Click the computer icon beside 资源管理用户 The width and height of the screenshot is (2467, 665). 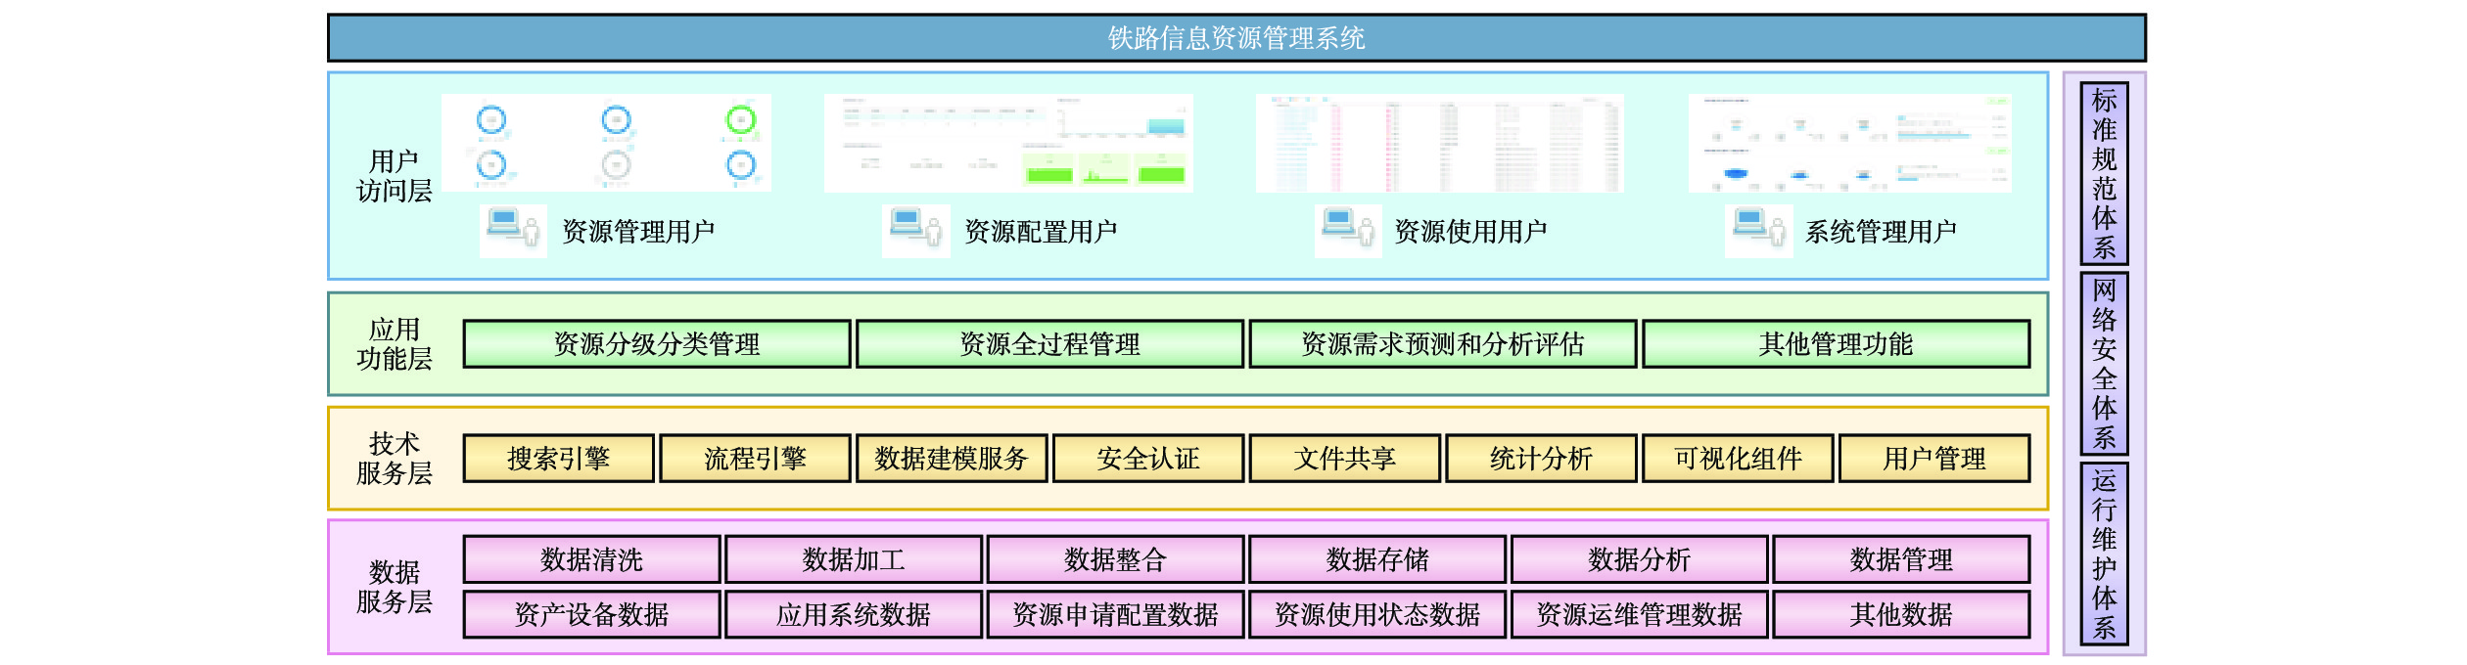[512, 230]
